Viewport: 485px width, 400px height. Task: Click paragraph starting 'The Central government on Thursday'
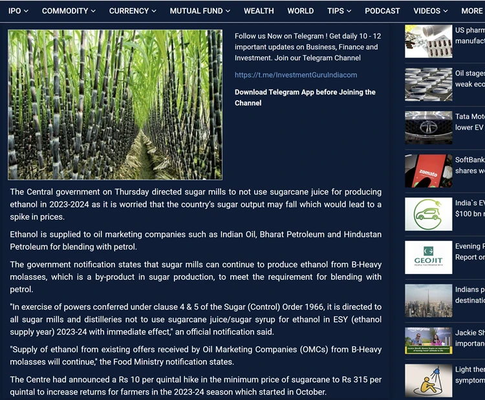[x=195, y=204]
